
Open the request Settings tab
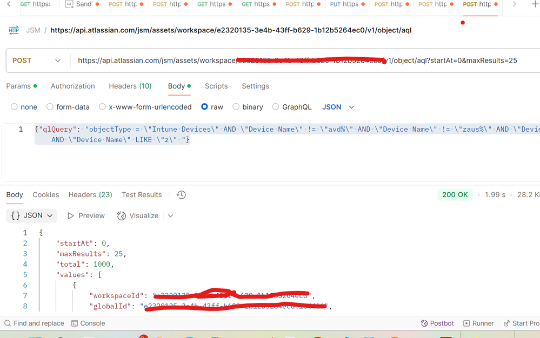[255, 86]
